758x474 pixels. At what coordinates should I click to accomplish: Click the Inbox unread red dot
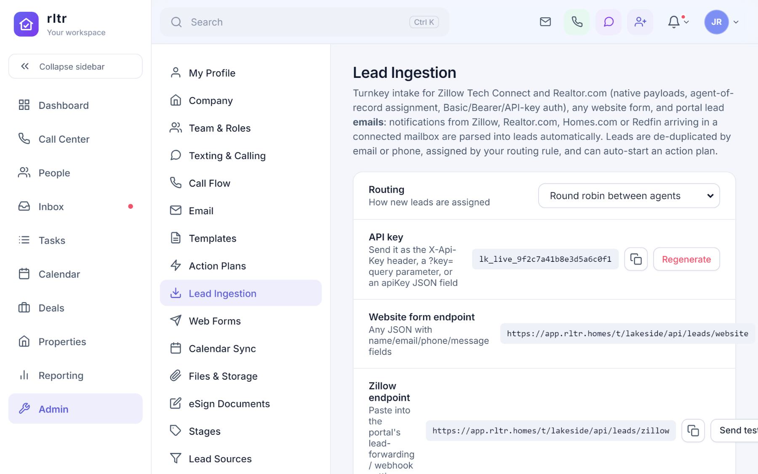click(131, 206)
